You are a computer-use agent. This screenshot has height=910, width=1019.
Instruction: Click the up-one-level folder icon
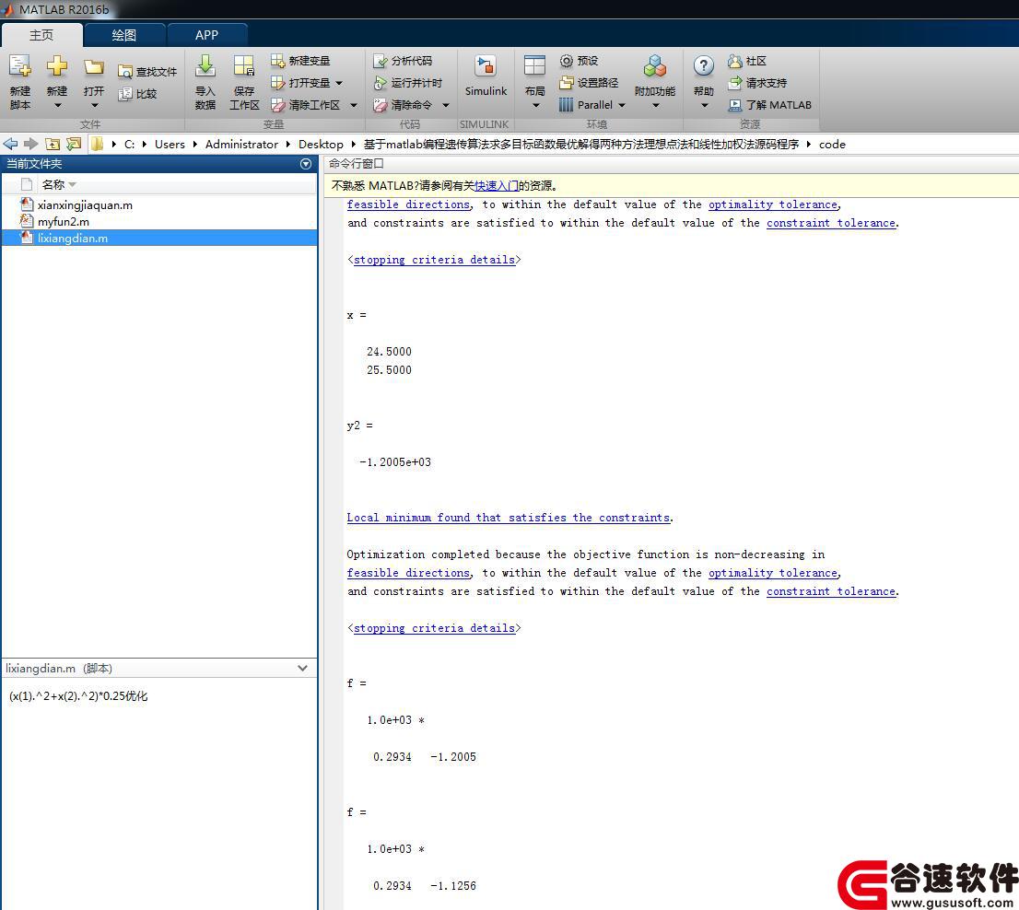click(53, 144)
